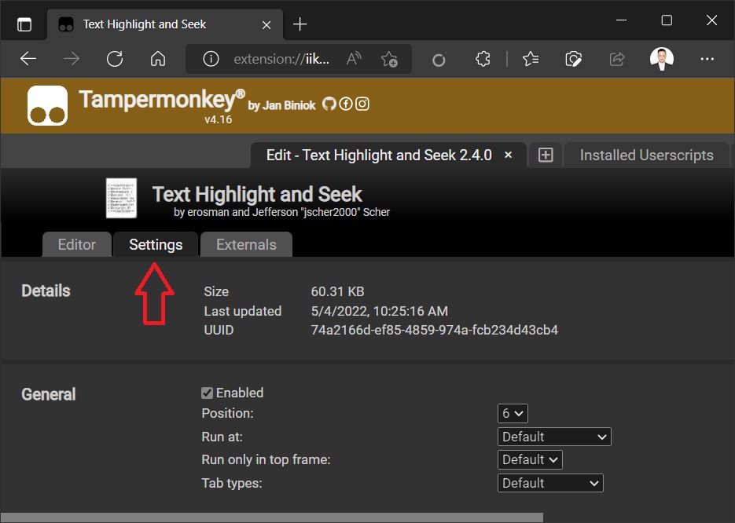This screenshot has width=735, height=523.
Task: Open browser Settings and more menu
Action: [707, 59]
